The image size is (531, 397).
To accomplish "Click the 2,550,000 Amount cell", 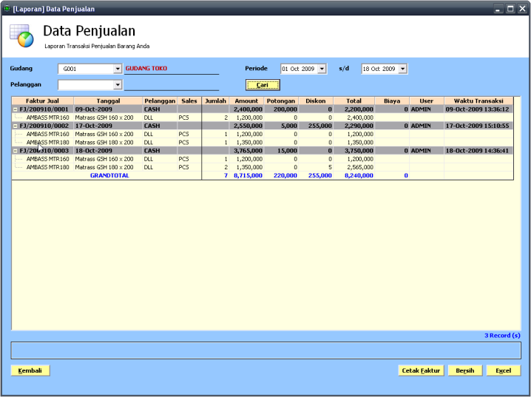I will (248, 126).
